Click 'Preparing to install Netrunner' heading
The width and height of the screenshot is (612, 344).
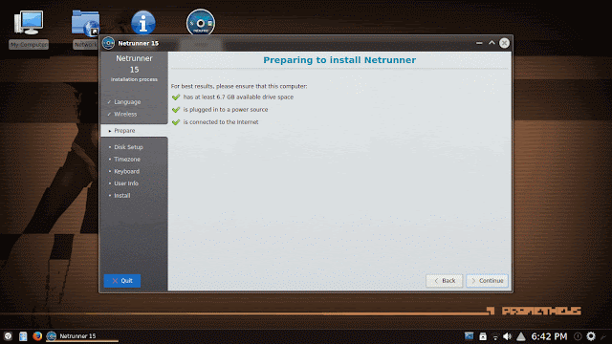coord(339,60)
